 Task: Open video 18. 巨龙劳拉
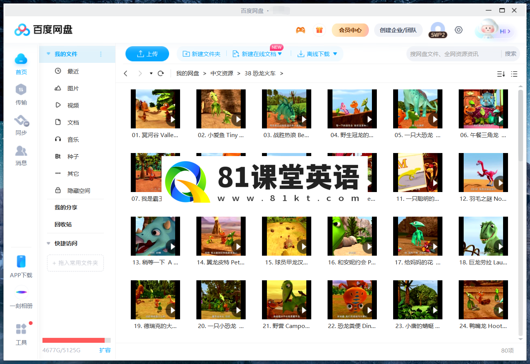[483, 236]
